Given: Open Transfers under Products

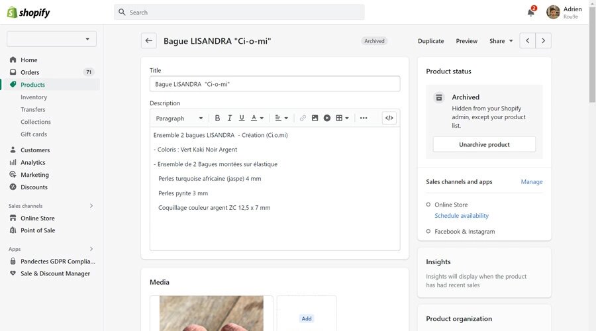Looking at the screenshot, I should pyautogui.click(x=32, y=109).
